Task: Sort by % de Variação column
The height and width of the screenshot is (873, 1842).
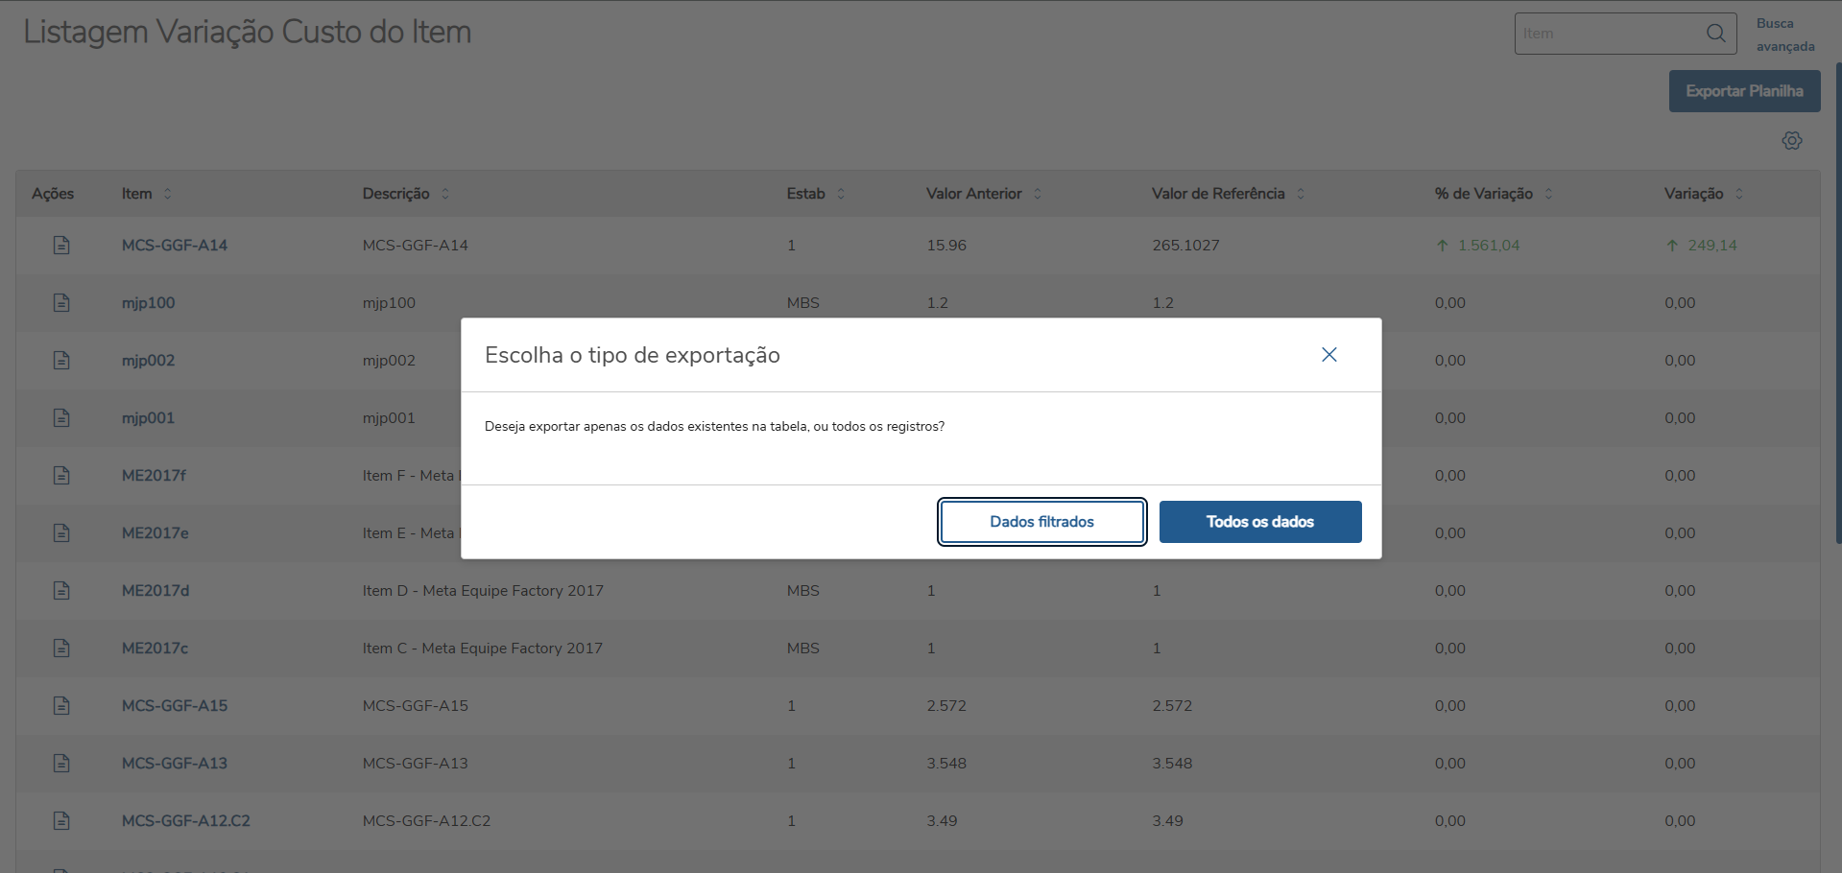Action: point(1548,194)
